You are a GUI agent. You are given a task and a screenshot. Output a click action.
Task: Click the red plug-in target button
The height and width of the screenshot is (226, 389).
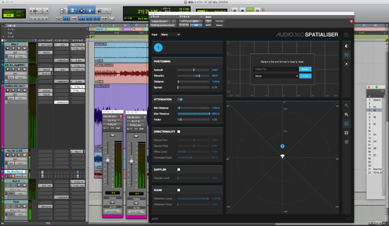click(351, 21)
